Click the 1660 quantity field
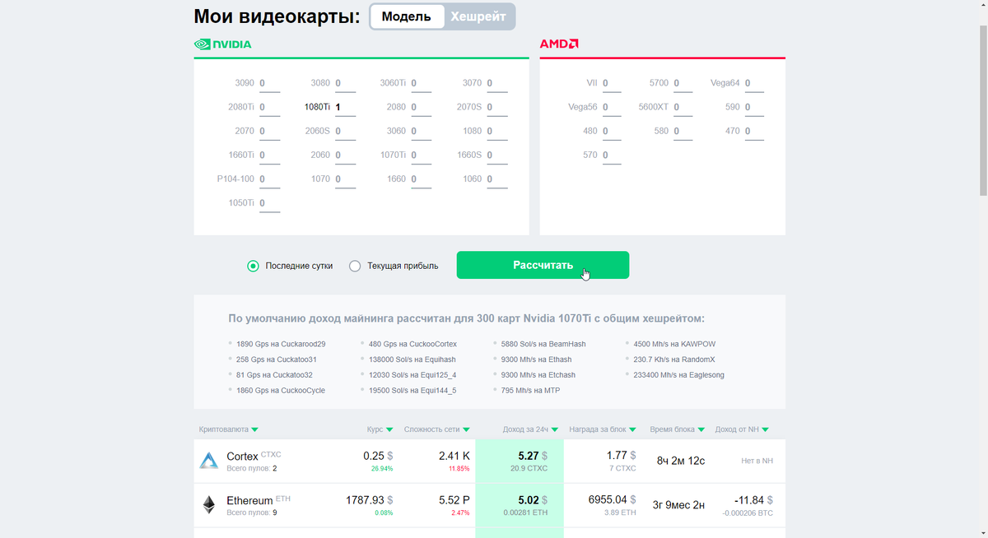The height and width of the screenshot is (538, 988). coord(421,179)
